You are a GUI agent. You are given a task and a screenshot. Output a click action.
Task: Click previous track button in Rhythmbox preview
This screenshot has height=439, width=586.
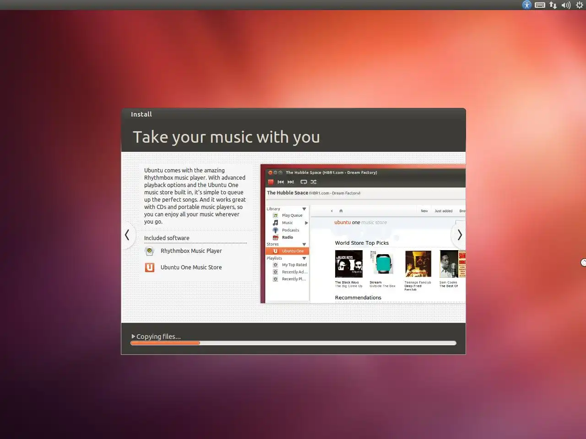click(281, 182)
